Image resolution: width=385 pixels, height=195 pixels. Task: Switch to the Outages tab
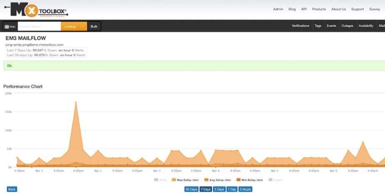coord(347,26)
